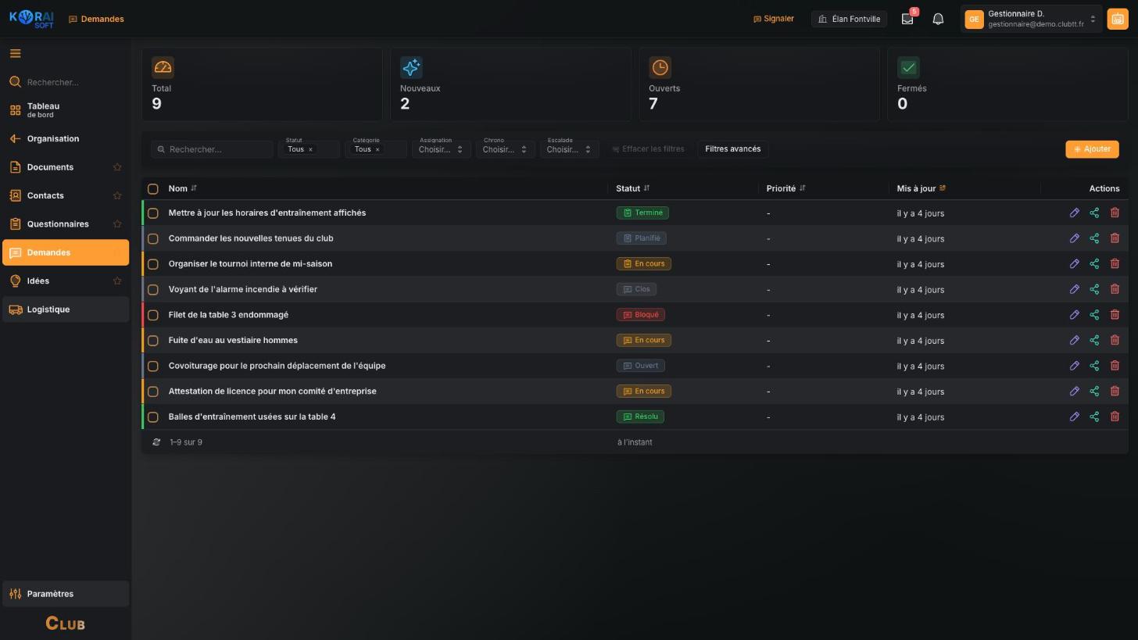This screenshot has width=1138, height=640.
Task: Delete 'Fuite d'eau au vestiaire hommes'
Action: point(1115,340)
